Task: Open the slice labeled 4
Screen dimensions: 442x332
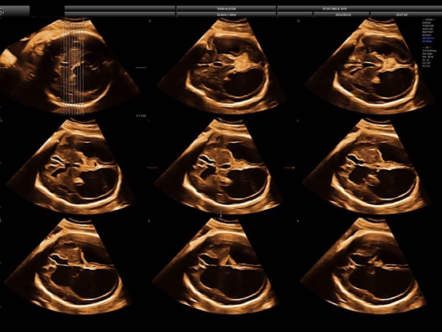Action: 365,267
